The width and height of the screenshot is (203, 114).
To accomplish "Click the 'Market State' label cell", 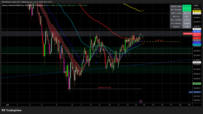I will click(x=176, y=6).
